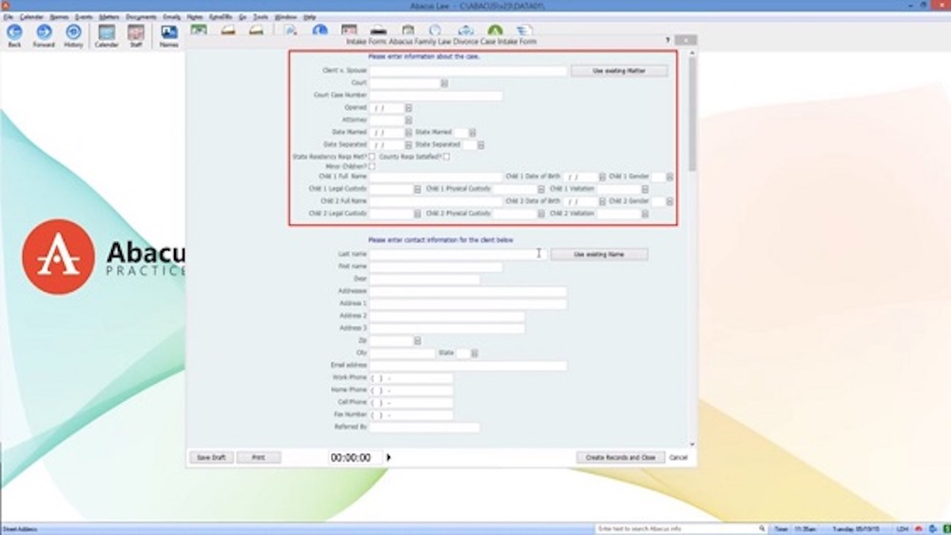Click the intake form vertical scrollbar

692,249
